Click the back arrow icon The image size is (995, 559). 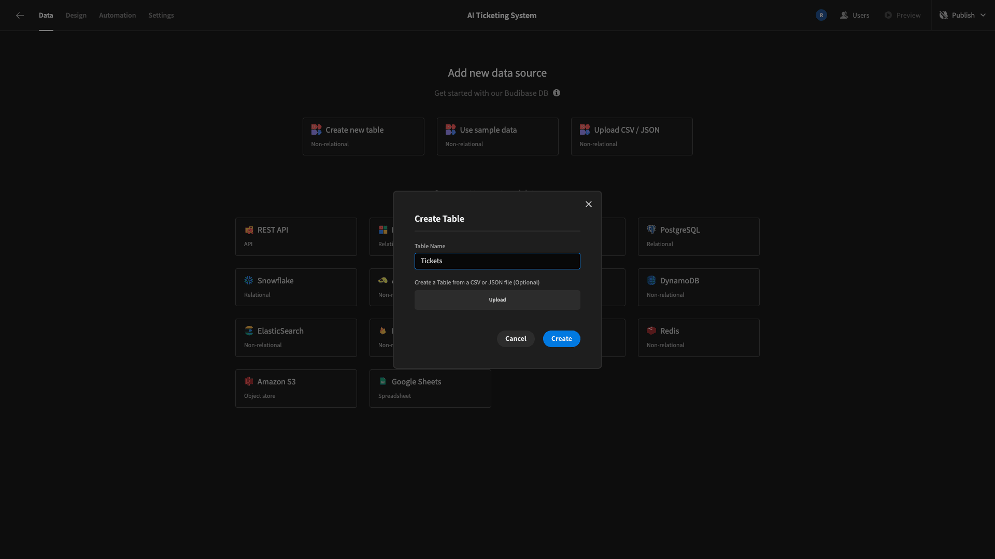[20, 16]
